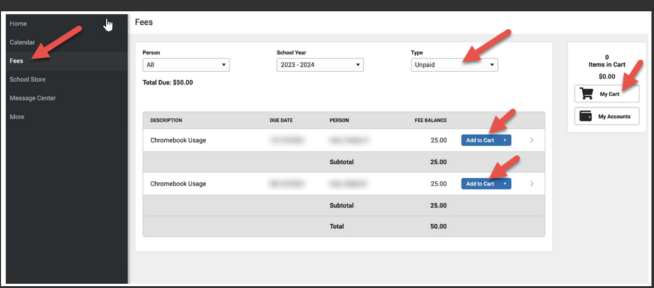Expand second Chromebook Usage row chevron
654x288 pixels.
[x=532, y=184]
